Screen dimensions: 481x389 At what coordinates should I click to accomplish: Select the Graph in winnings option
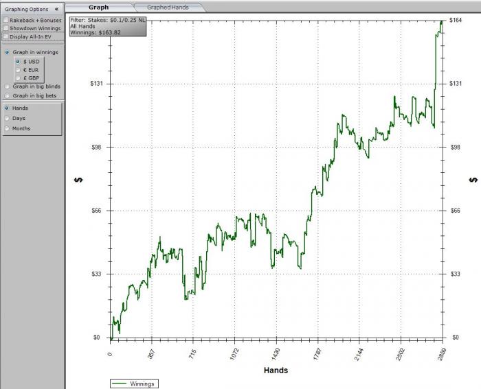pos(7,52)
